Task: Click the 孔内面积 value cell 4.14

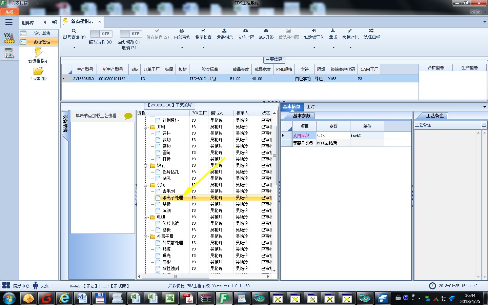Action: coord(333,136)
